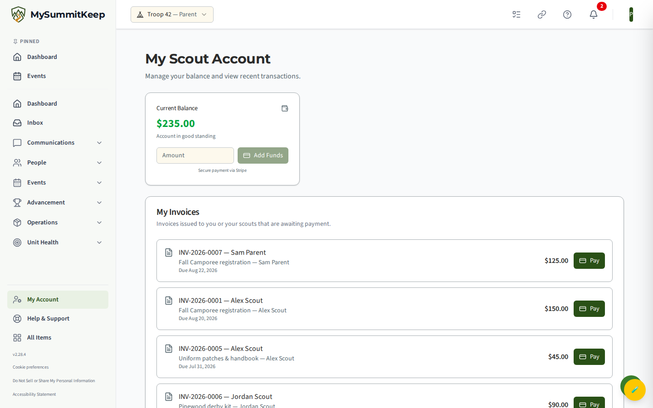Pay invoice INV-2026-0001 for $150.00
This screenshot has width=653, height=408.
pos(589,309)
